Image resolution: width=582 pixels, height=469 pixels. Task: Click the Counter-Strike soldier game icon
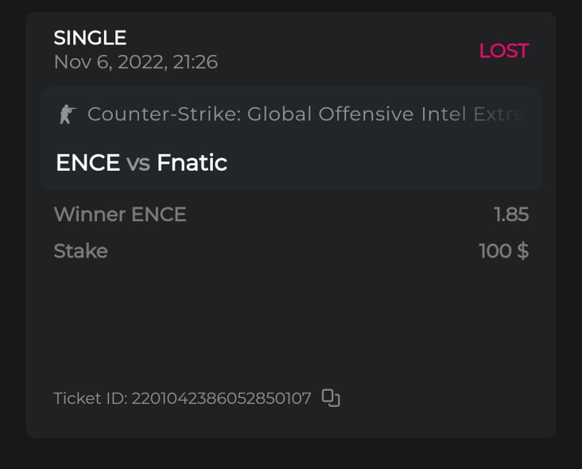tap(67, 114)
